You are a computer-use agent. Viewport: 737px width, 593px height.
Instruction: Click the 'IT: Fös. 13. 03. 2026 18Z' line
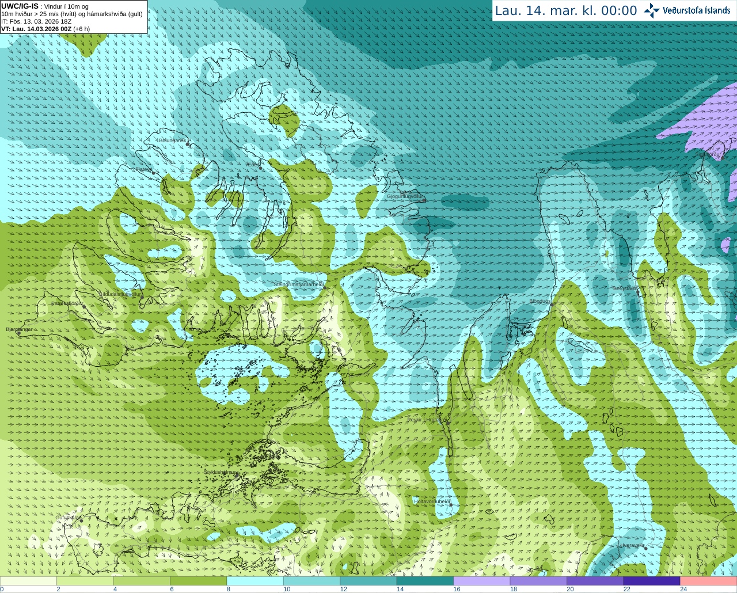click(36, 21)
